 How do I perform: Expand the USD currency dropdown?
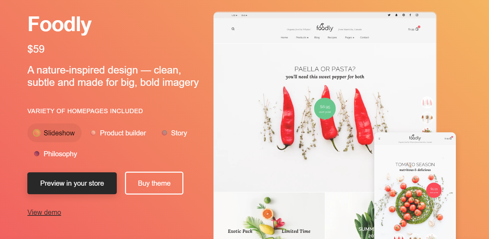click(x=234, y=15)
